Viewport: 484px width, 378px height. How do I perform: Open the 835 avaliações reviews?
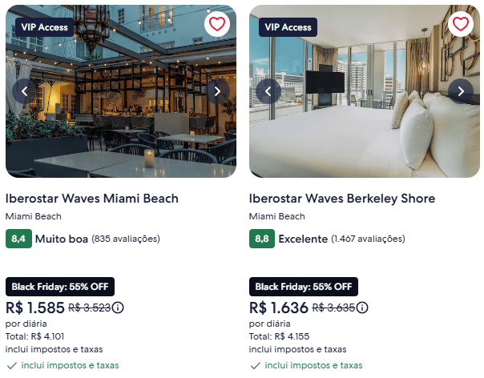click(x=126, y=239)
